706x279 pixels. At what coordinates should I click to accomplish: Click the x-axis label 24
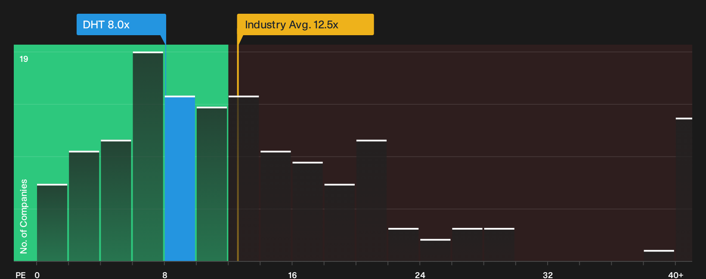[x=420, y=275]
